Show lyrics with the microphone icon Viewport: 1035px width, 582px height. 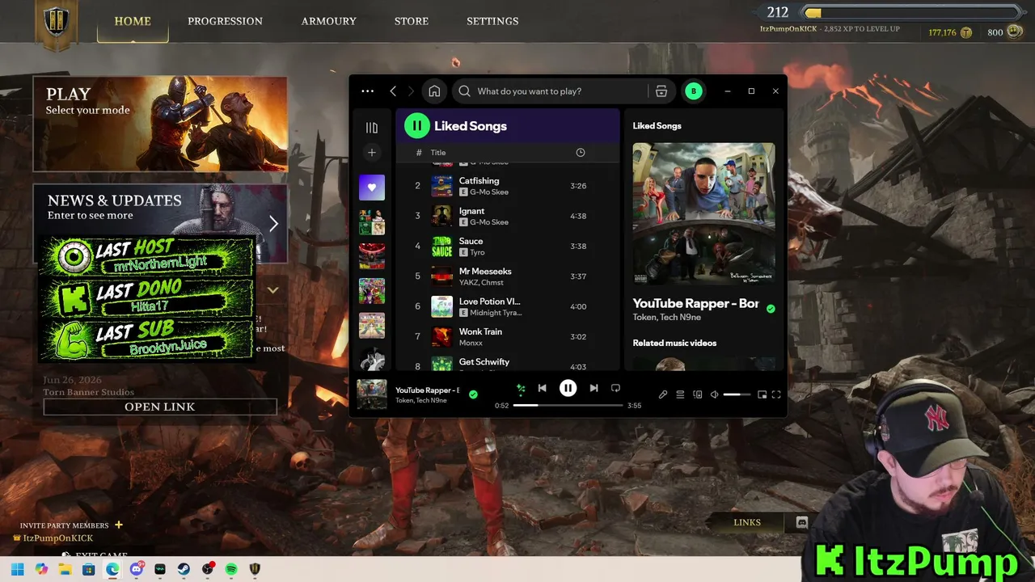[663, 394]
